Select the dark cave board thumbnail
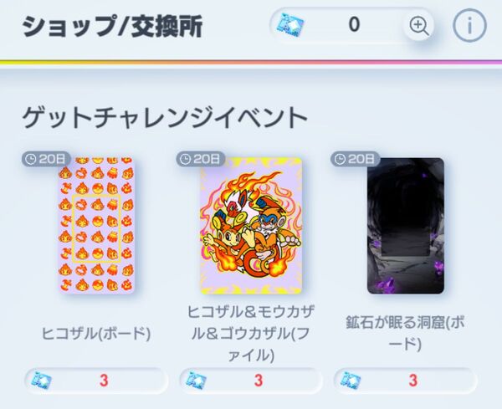502x409 pixels. coord(405,226)
